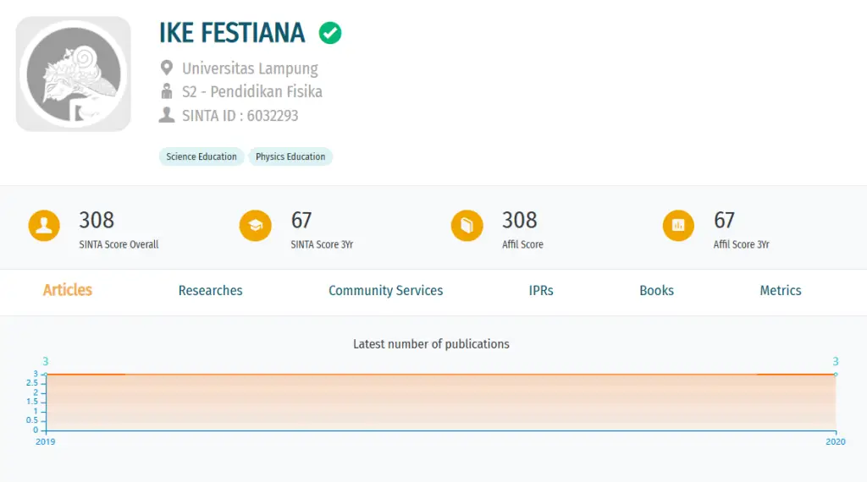Click the Affil Score 3Yr chart icon
Viewport: 867px width, 482px height.
coord(678,225)
